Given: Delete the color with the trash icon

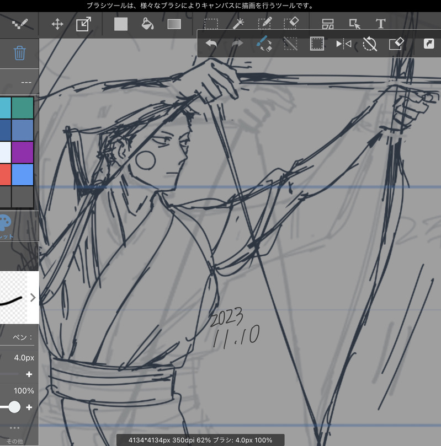Looking at the screenshot, I should tap(19, 53).
